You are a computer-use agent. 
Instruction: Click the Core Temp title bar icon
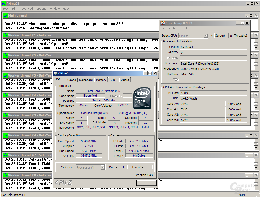pos(163,23)
